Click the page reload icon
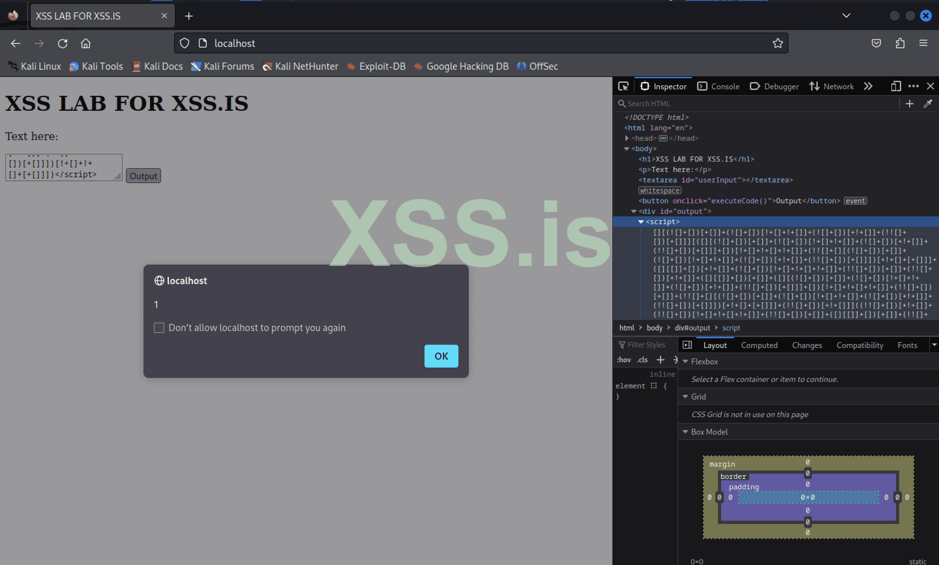 (63, 43)
